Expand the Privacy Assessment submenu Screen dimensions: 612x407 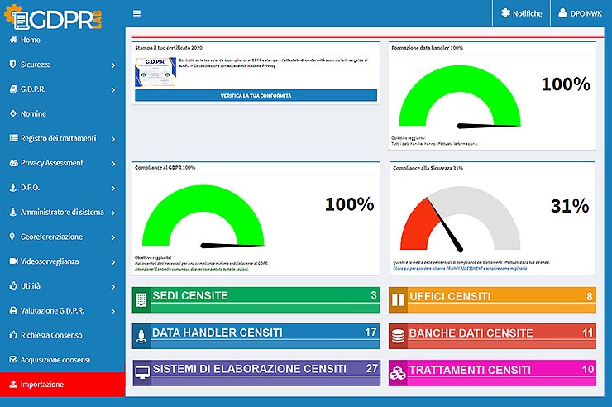coord(112,163)
